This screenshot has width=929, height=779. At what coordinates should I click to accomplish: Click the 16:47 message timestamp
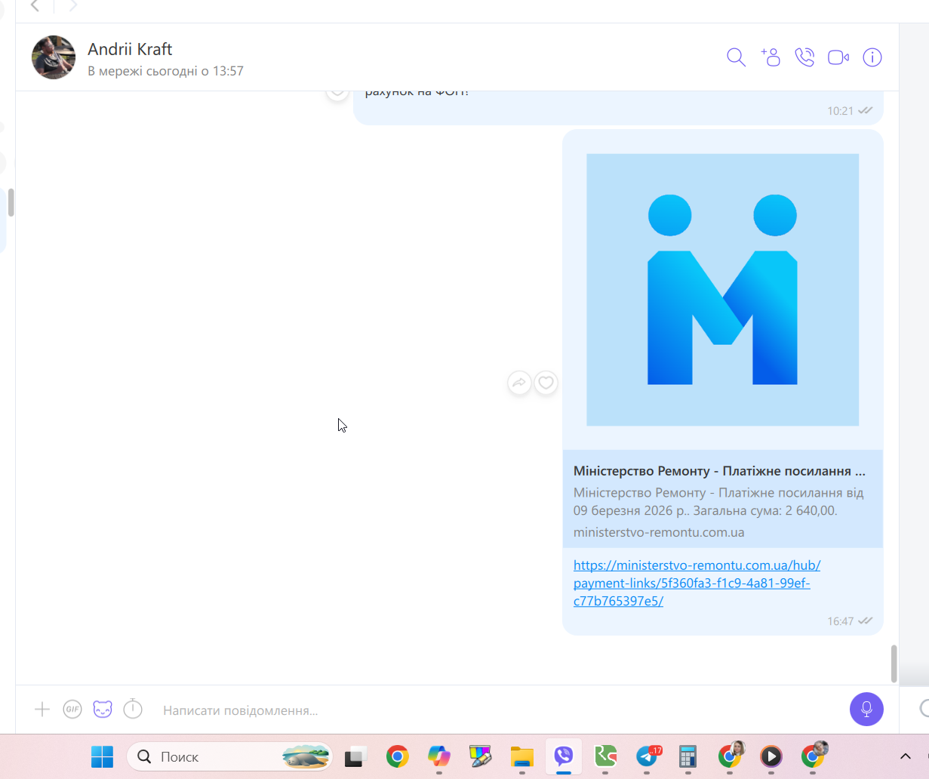pos(840,621)
